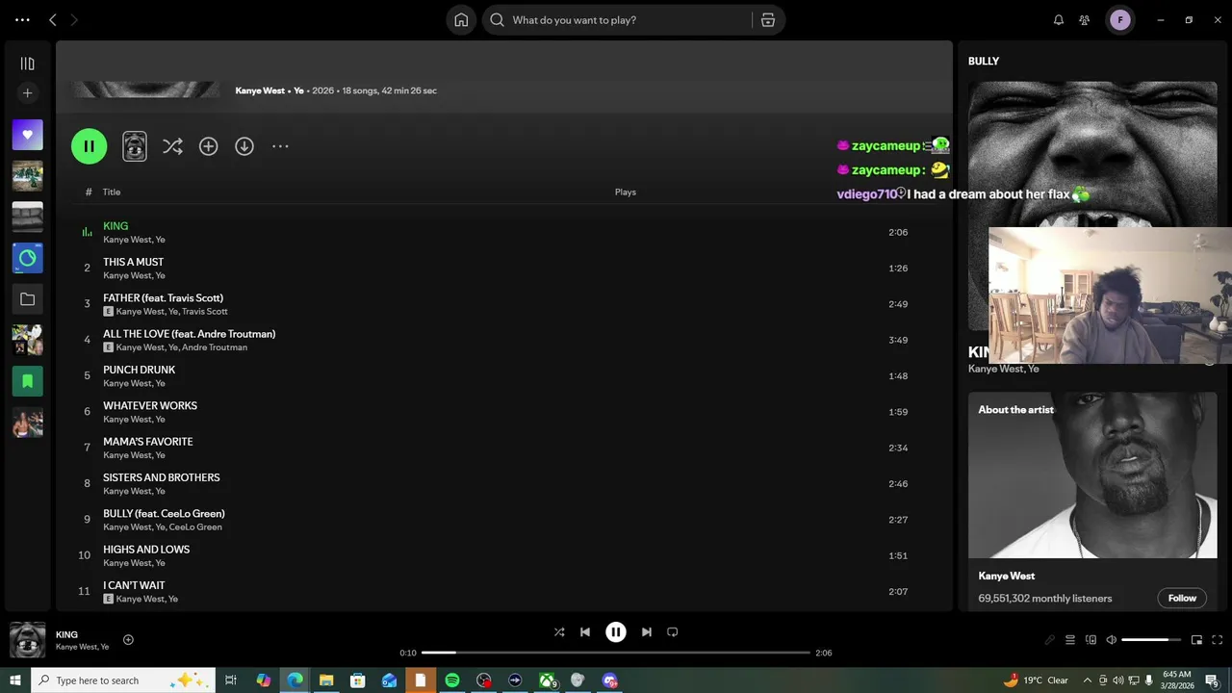Show hidden system tray icons
The width and height of the screenshot is (1232, 693).
(1088, 680)
